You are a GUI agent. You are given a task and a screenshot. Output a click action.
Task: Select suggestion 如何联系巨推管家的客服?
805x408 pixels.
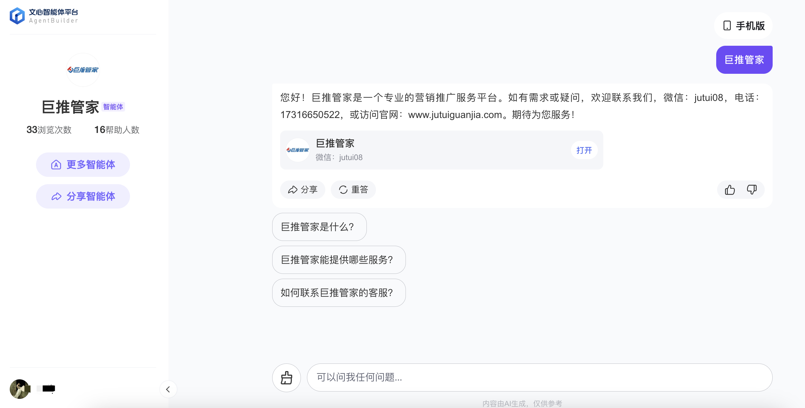(339, 292)
